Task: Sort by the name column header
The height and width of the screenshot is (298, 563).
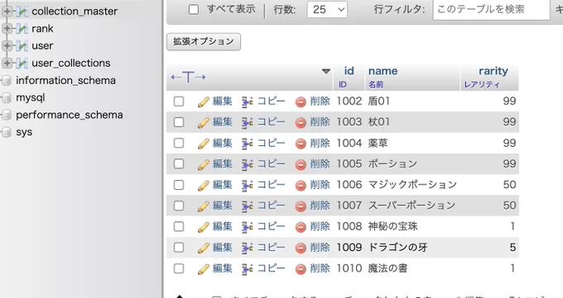Action: pos(383,71)
